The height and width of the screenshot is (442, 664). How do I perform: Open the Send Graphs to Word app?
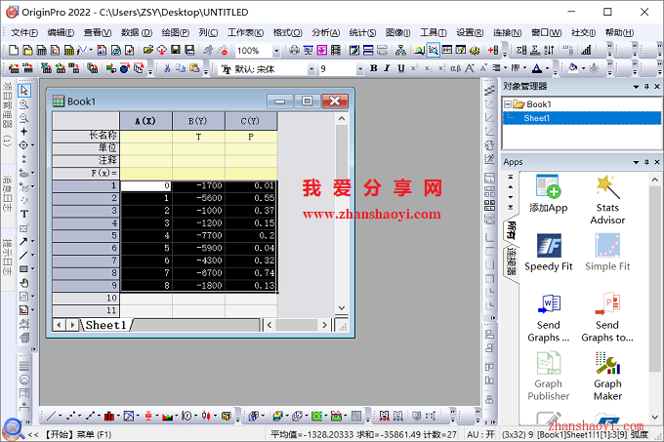(549, 318)
